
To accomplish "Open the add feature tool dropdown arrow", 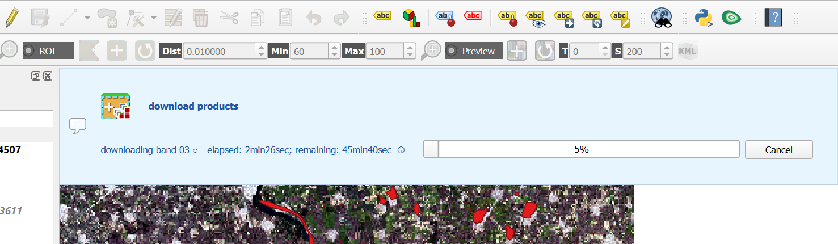I will pyautogui.click(x=87, y=18).
